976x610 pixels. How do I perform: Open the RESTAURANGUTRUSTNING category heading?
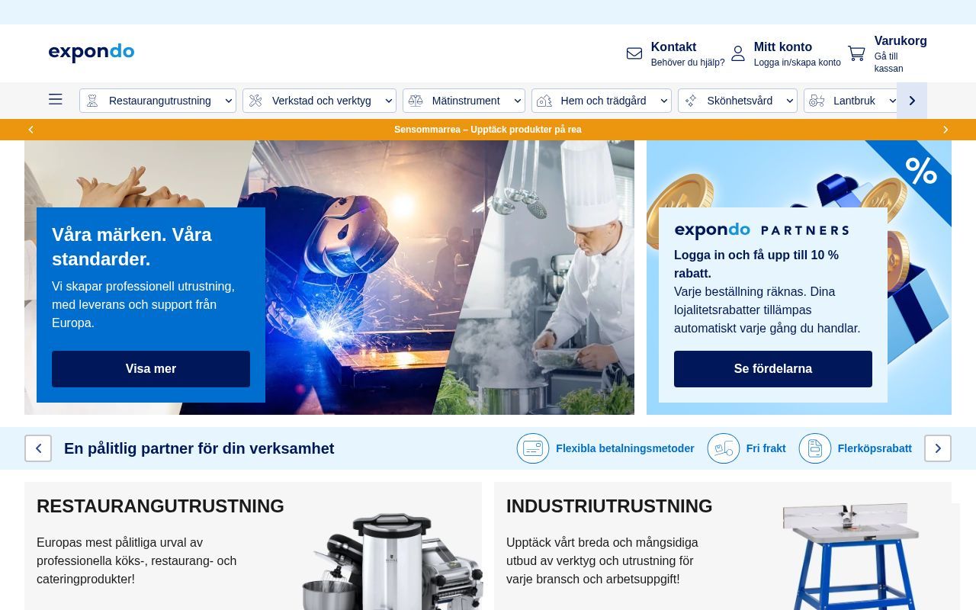[x=160, y=506]
